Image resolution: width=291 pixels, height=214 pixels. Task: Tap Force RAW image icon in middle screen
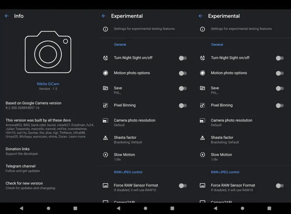pos(105,185)
